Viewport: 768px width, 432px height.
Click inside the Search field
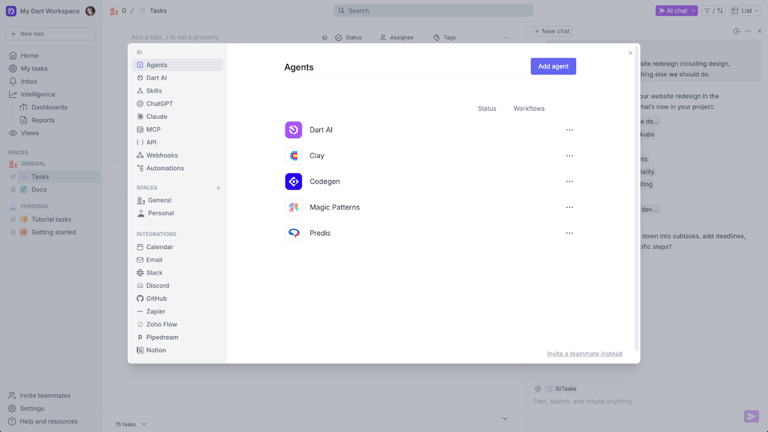tap(433, 10)
